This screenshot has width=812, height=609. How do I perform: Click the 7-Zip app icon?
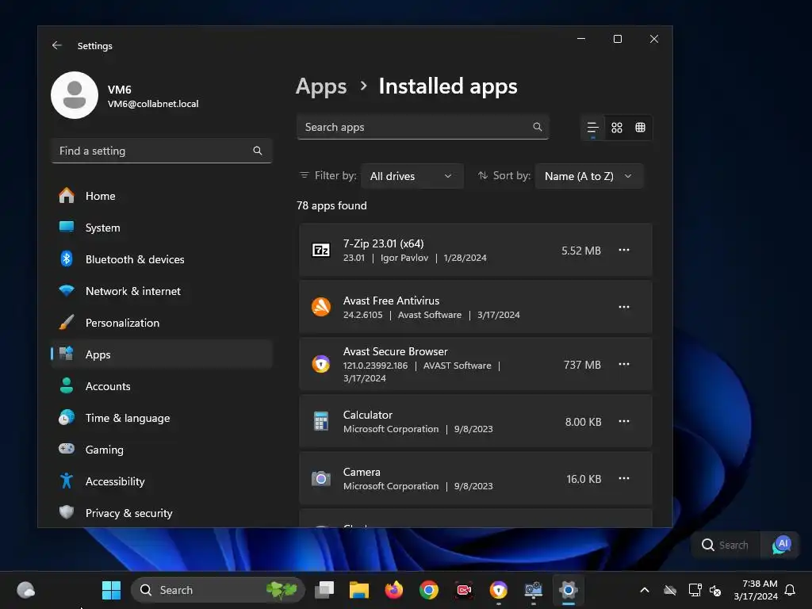(x=321, y=250)
